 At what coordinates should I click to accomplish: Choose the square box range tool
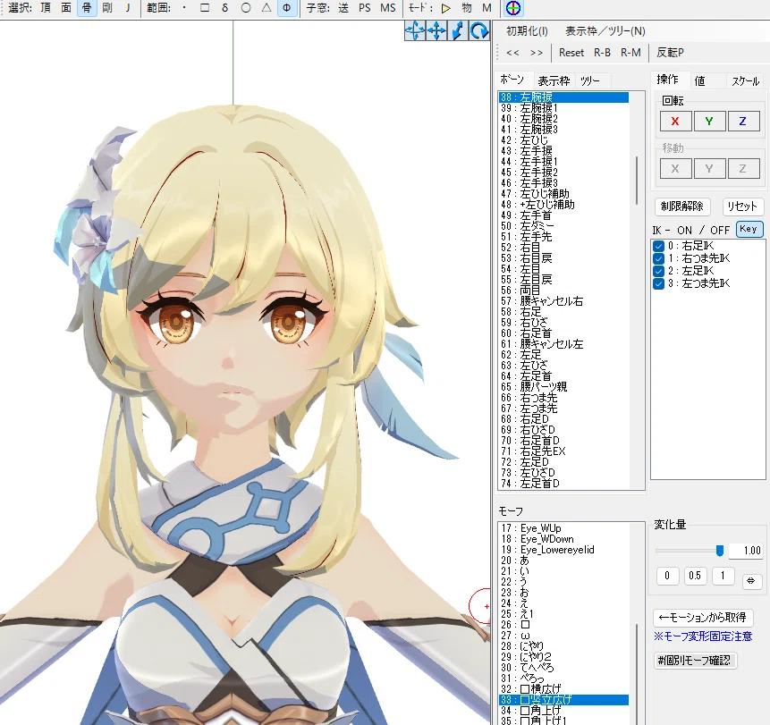click(x=205, y=8)
